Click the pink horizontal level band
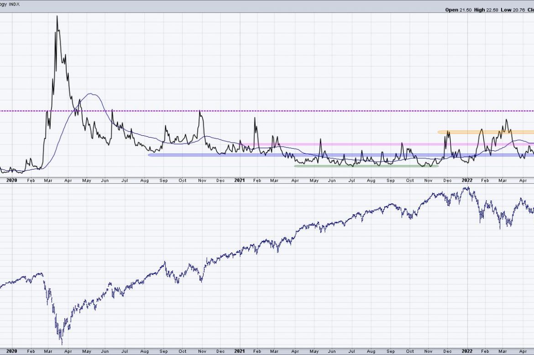This screenshot has height=355, width=534. (x=365, y=144)
